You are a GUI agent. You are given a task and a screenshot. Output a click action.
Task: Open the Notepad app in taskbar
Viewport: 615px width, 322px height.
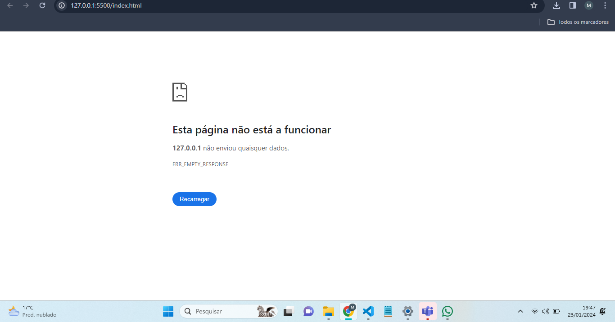(388, 311)
